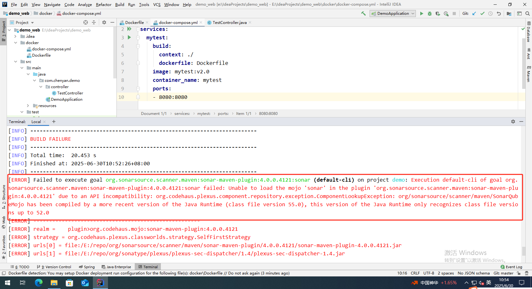The image size is (532, 289).
Task: Hide the Terminal panel via minus icon
Action: point(521,122)
